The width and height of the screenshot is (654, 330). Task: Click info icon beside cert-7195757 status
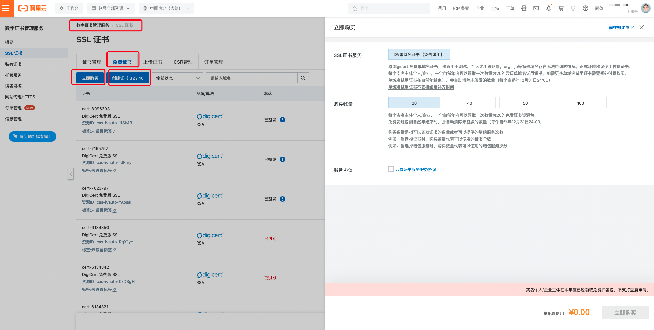[282, 159]
